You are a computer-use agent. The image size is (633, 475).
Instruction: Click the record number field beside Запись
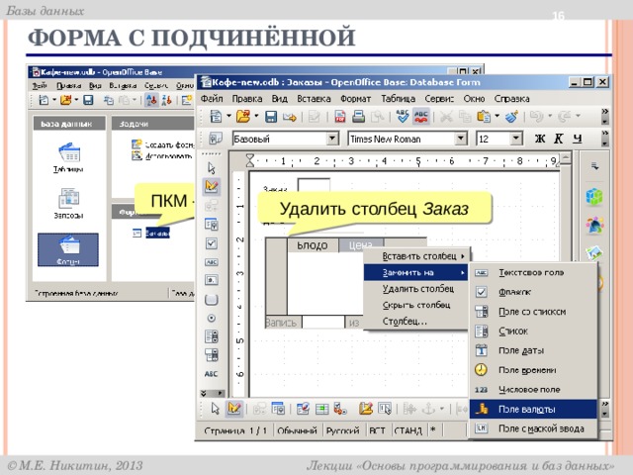click(323, 322)
